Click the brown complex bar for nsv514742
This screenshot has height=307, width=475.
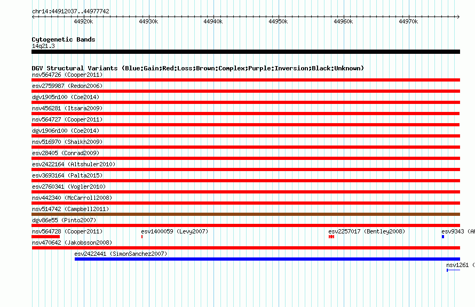click(x=246, y=214)
